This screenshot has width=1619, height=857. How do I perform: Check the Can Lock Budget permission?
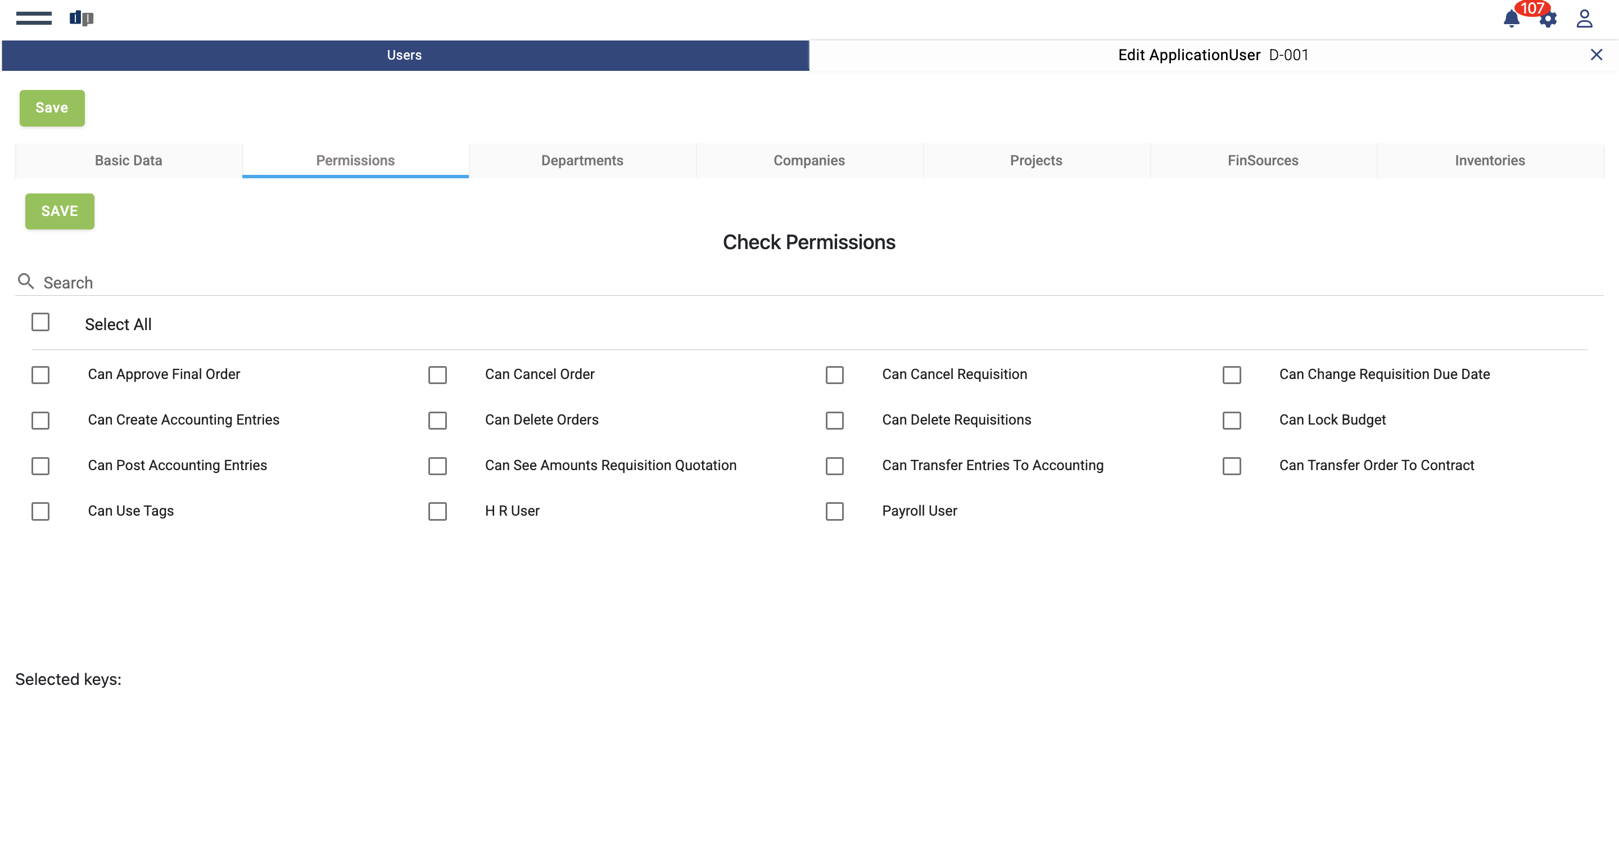click(1231, 421)
